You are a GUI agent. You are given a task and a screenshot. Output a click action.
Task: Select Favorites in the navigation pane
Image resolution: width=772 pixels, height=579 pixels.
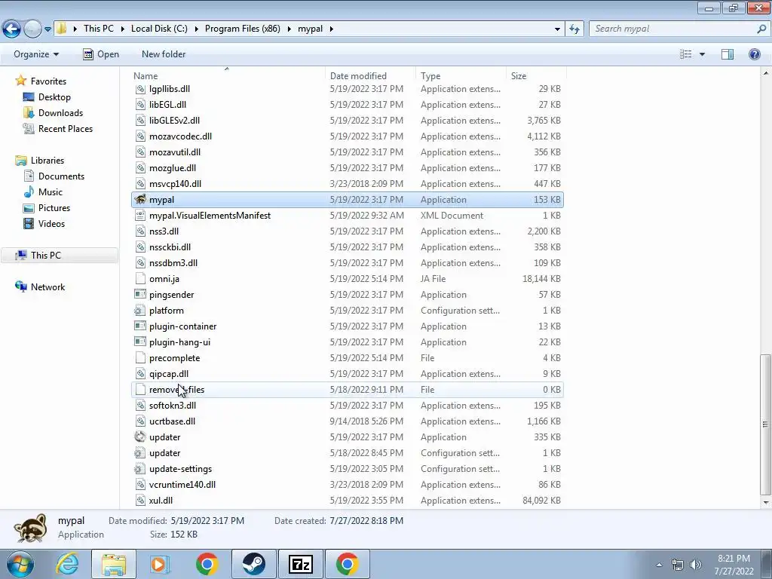click(48, 81)
